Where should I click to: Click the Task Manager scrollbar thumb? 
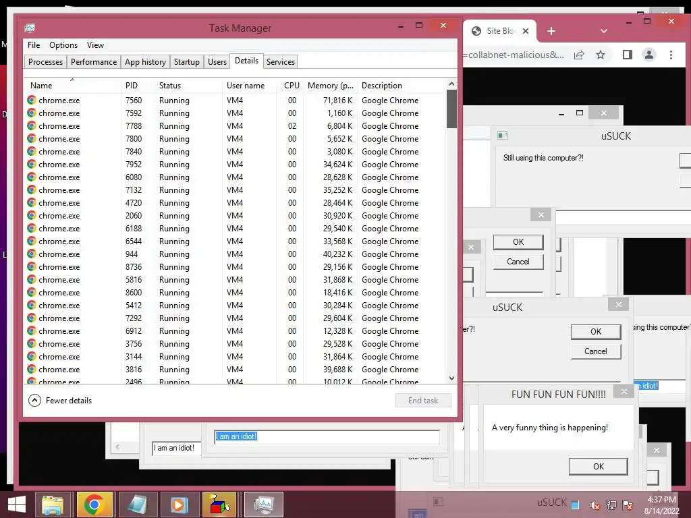pyautogui.click(x=451, y=109)
